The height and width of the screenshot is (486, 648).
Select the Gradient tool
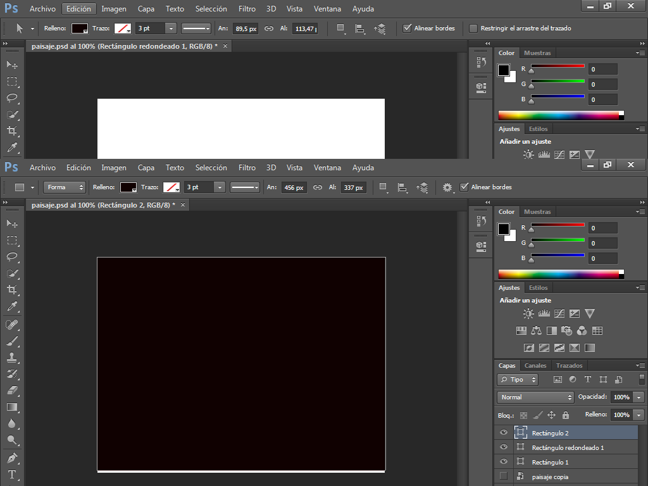[x=12, y=407]
